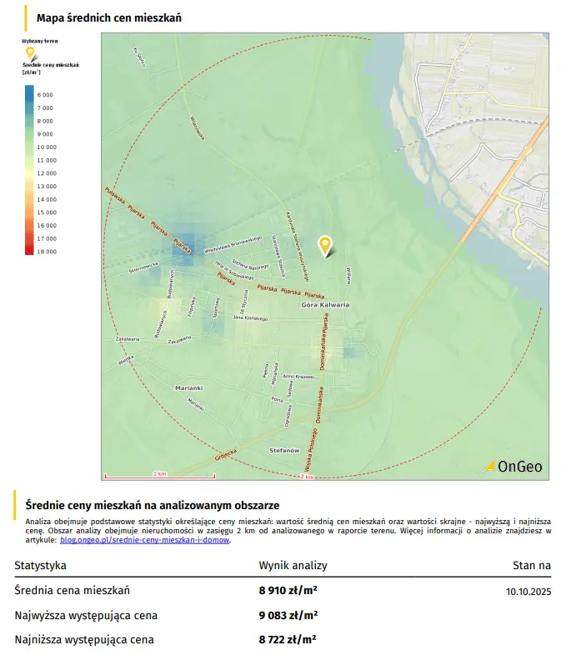Screen dimensions: 566x670
Task: Select heading 'Średnie ceny mieszkań na analizowanym obszarze'
Action: 153,505
